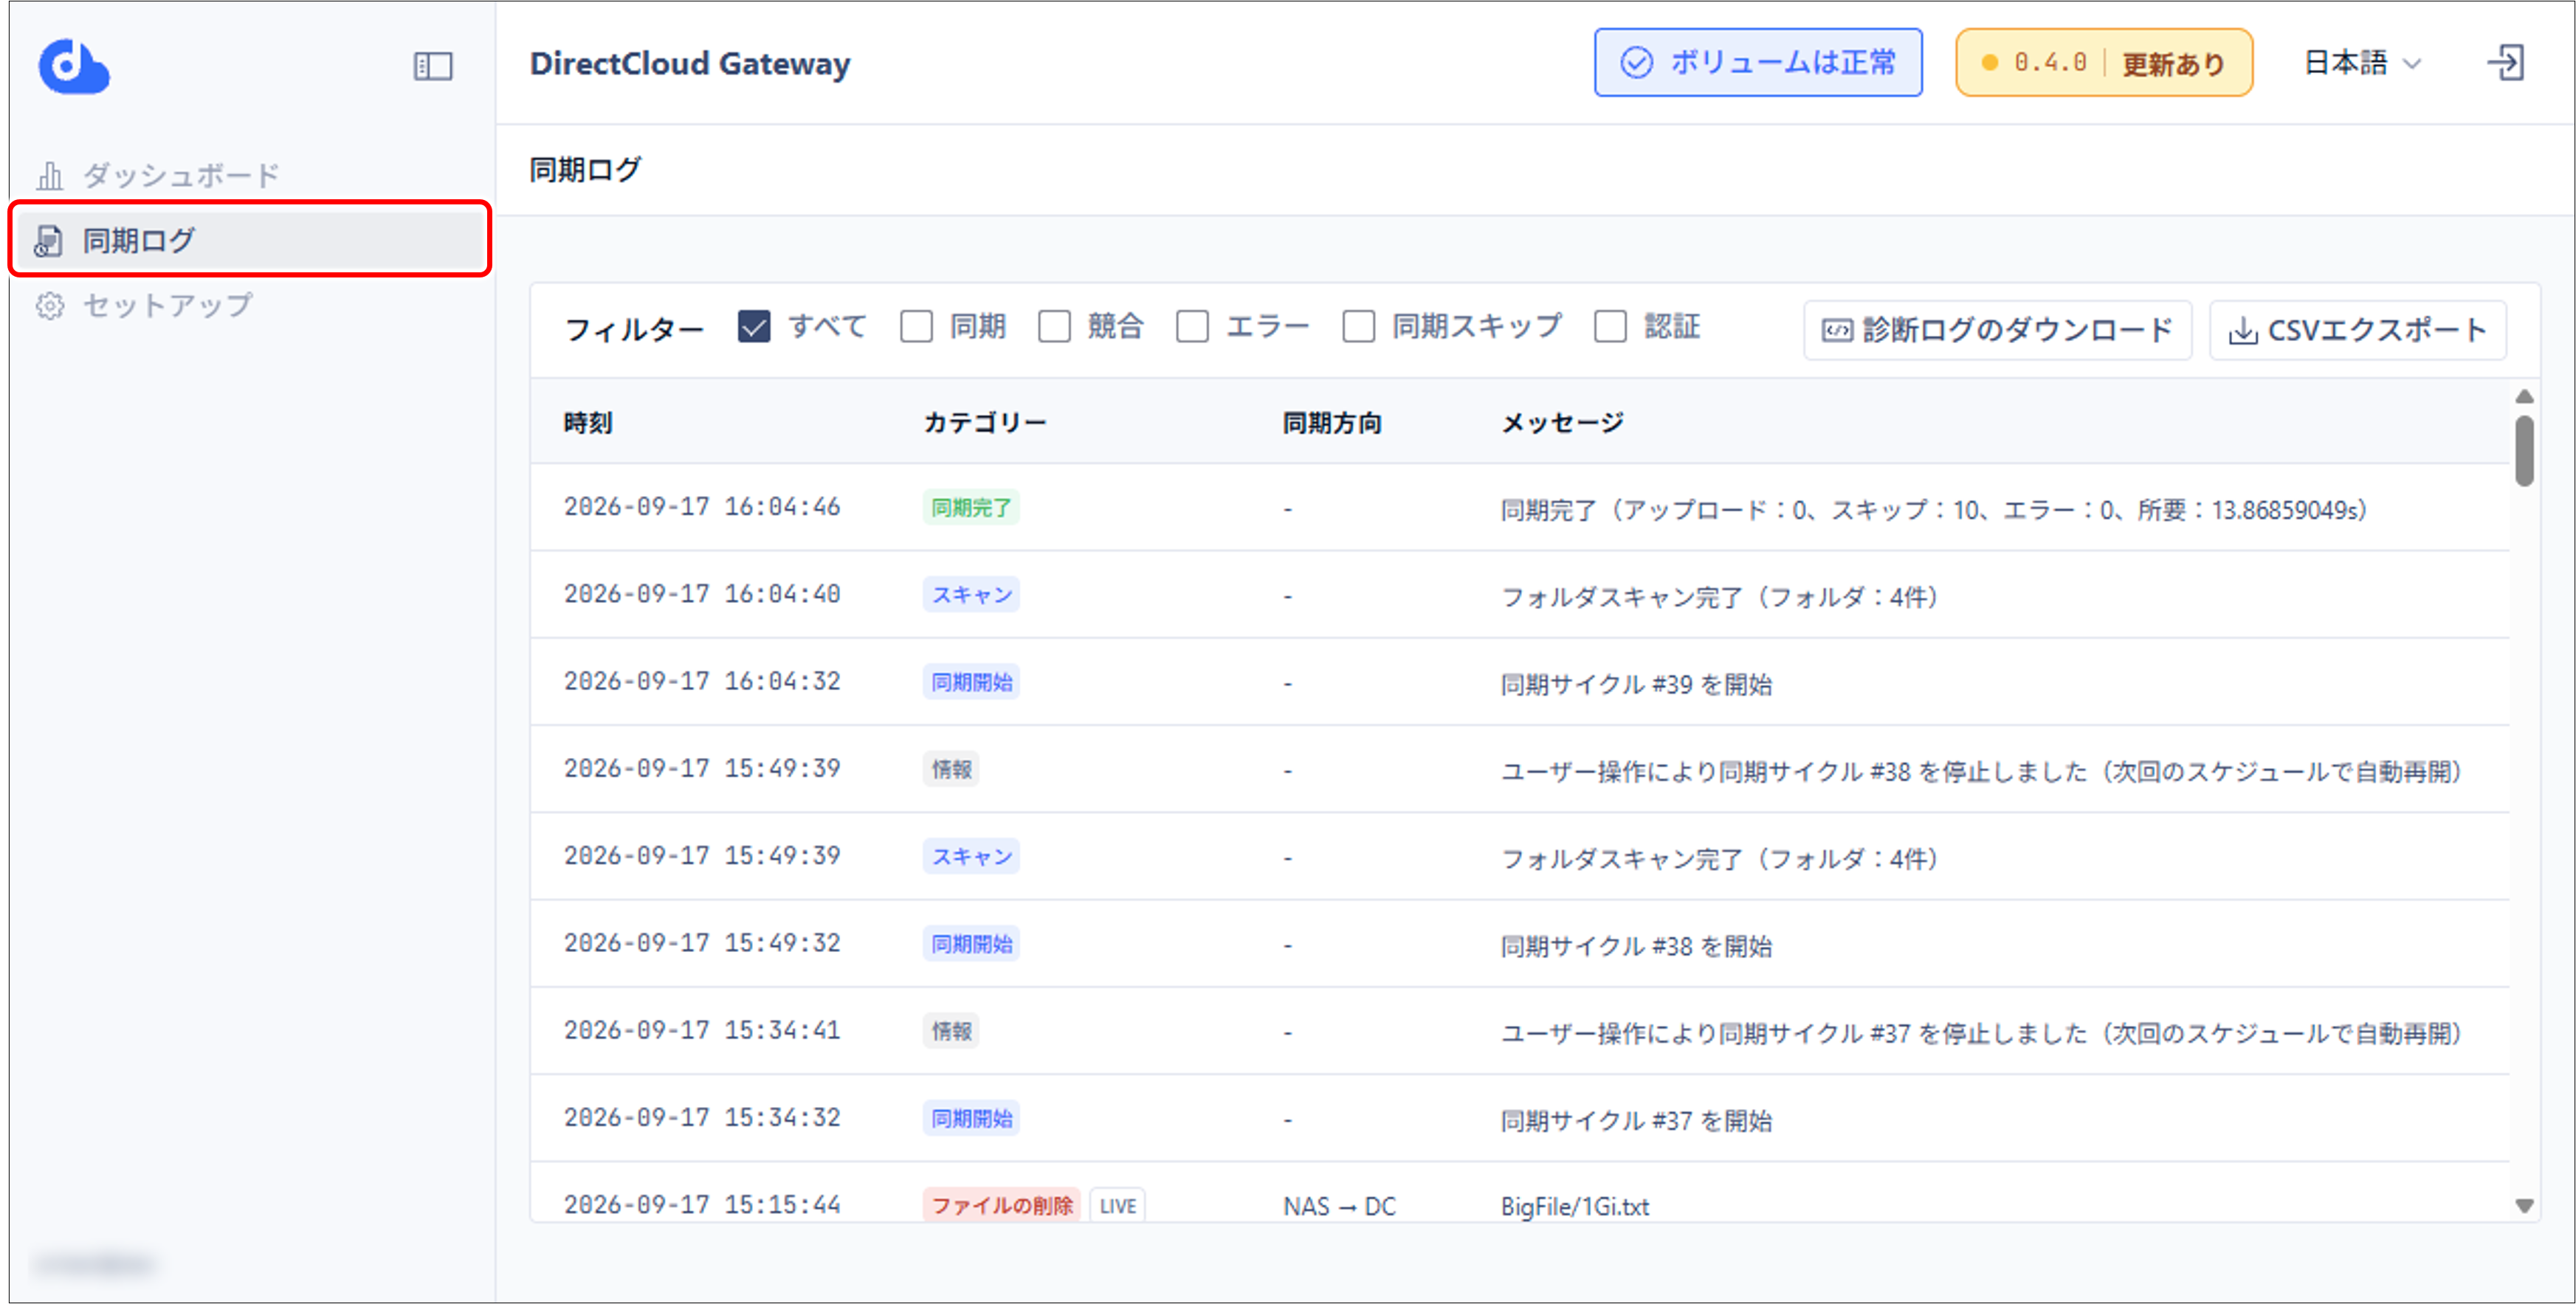The image size is (2576, 1304).
Task: Enable the 同期 filter checkbox
Action: (x=916, y=326)
